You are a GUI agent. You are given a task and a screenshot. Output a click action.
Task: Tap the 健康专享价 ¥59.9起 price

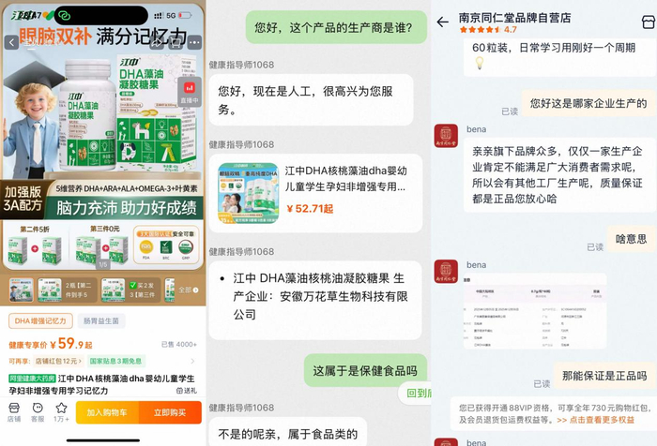[x=51, y=344]
